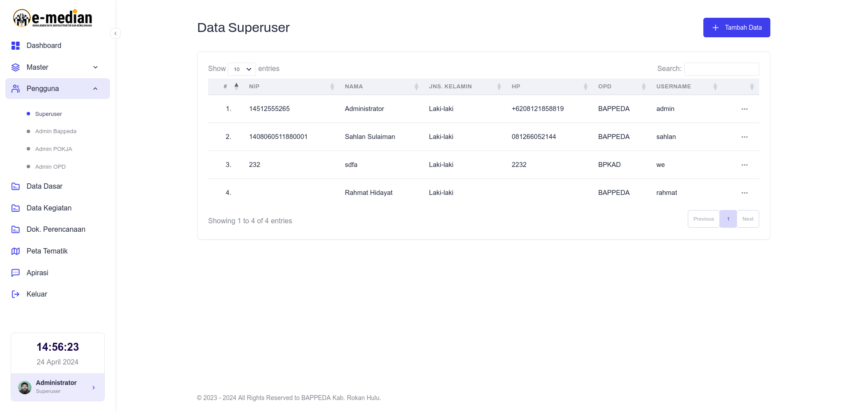Sort table by USERNAME column
Screen dimensions: 852x412
(x=685, y=87)
